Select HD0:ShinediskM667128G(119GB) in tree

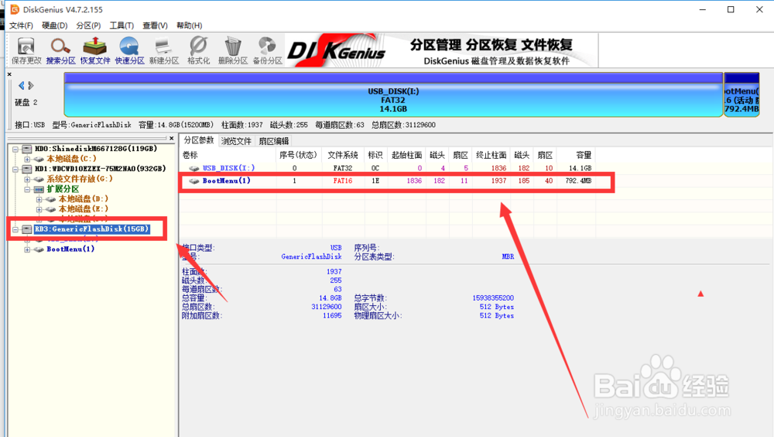point(96,149)
